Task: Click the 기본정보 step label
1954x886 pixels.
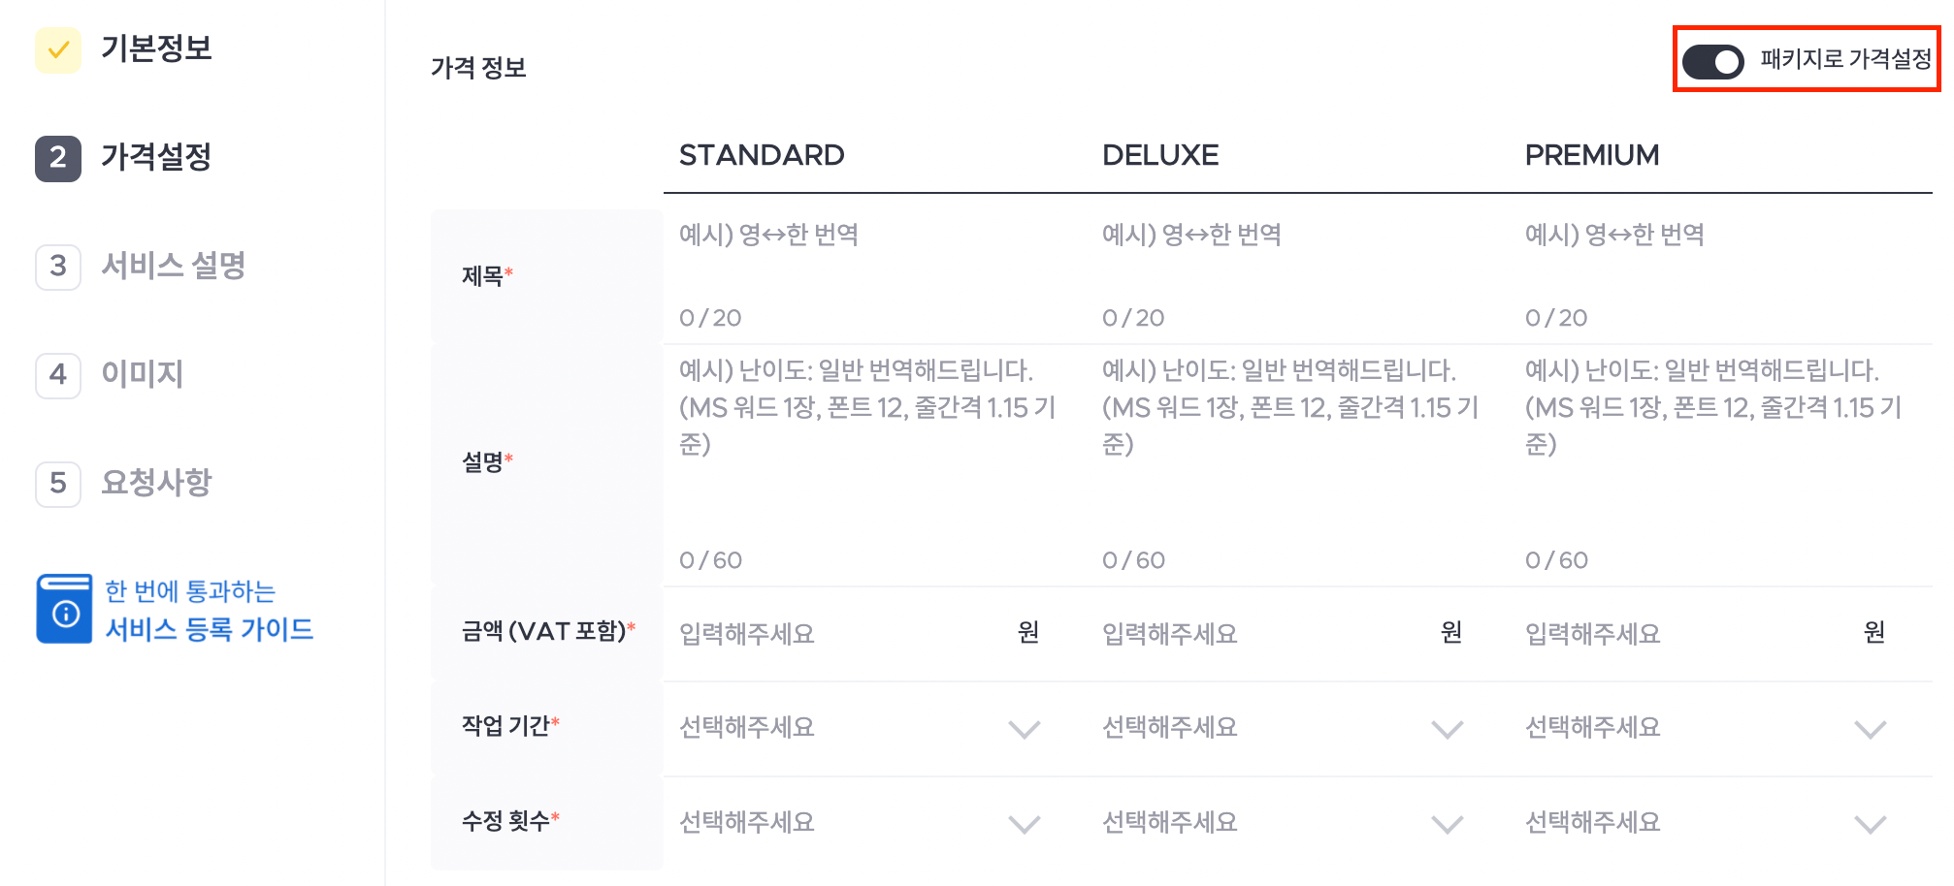Action: 156,48
